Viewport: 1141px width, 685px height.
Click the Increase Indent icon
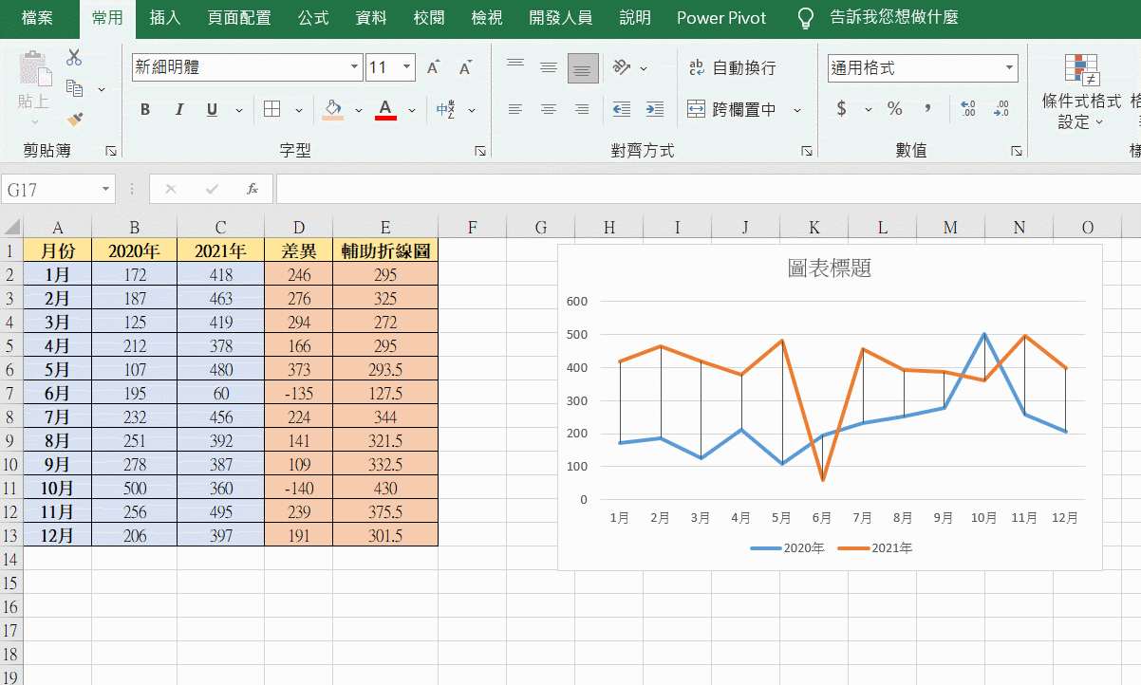[654, 110]
